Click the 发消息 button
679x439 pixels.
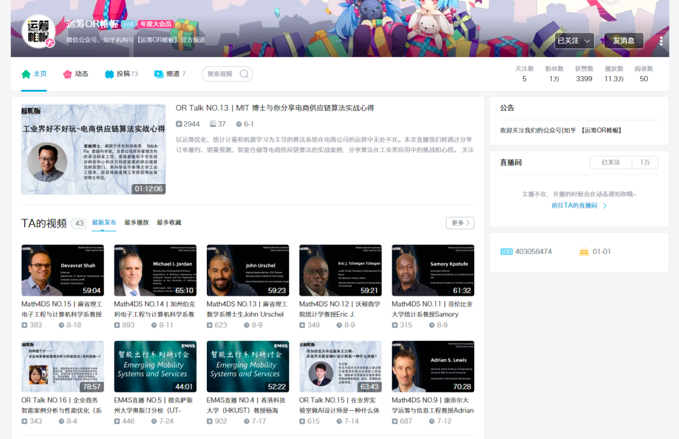point(624,41)
